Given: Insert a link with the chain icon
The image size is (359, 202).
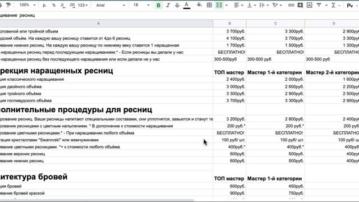Looking at the screenshot, I should click(291, 5).
